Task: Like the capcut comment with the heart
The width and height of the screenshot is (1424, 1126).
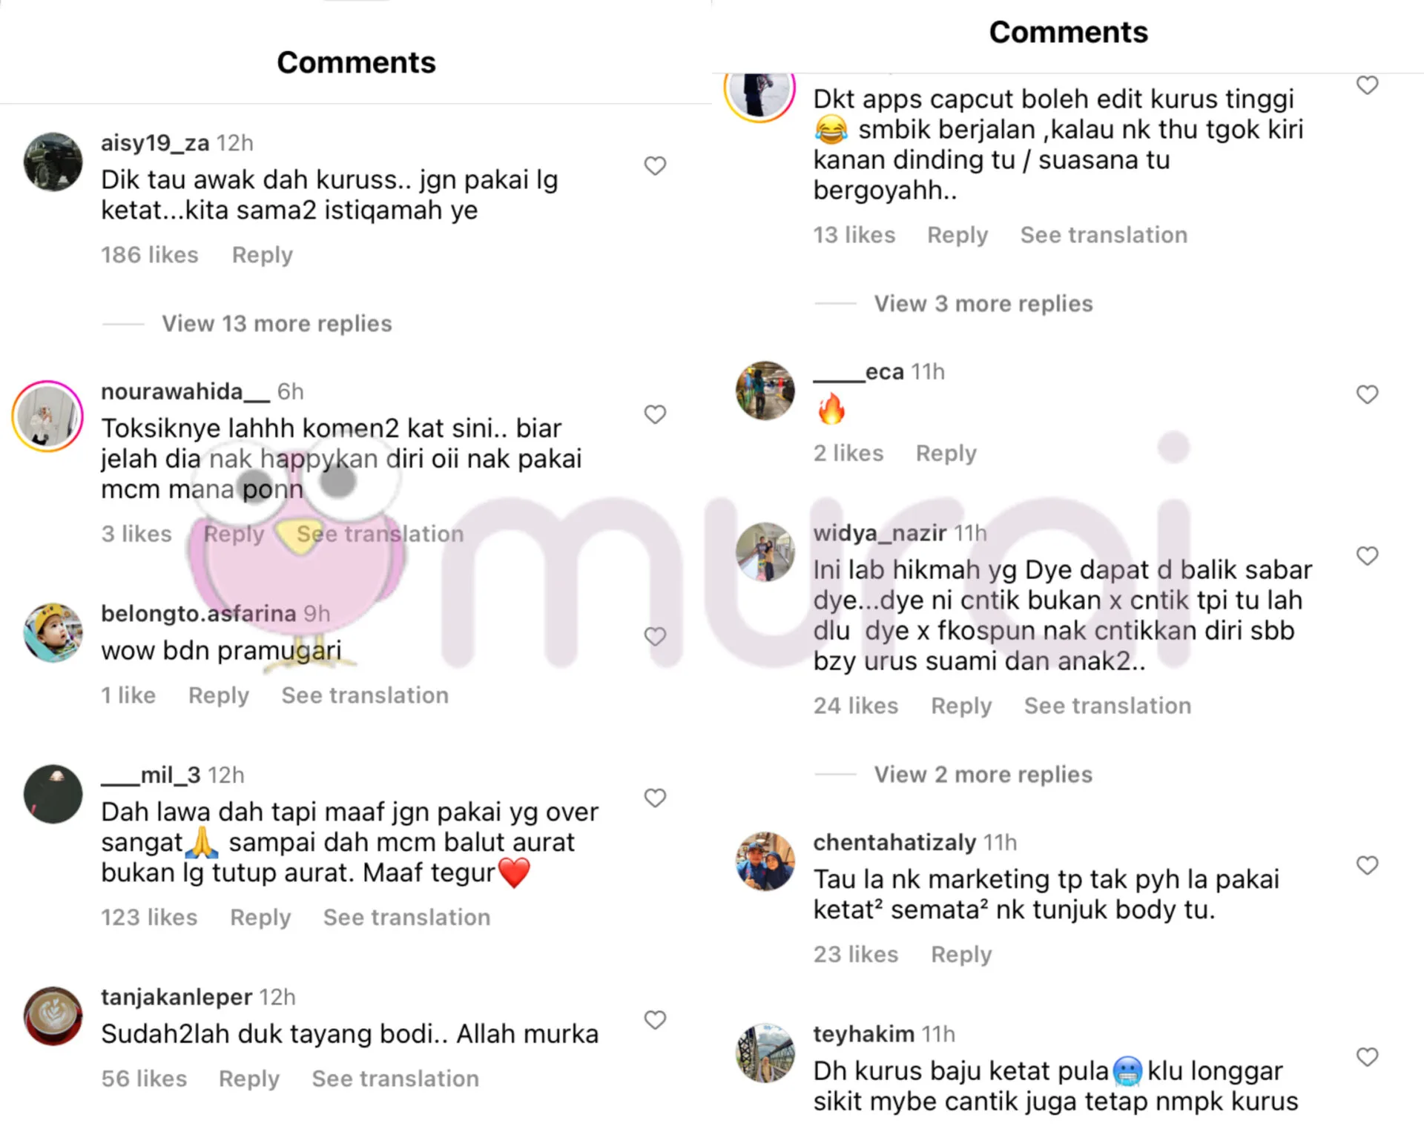Action: 1368,85
